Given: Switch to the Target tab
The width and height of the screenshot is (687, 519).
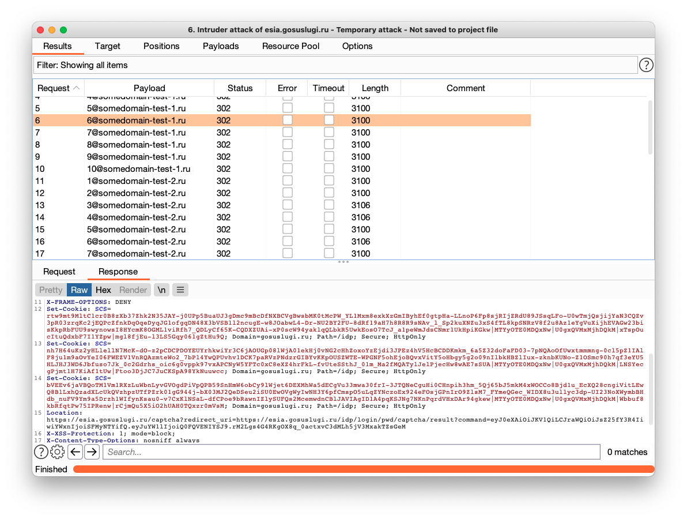Looking at the screenshot, I should 107,46.
